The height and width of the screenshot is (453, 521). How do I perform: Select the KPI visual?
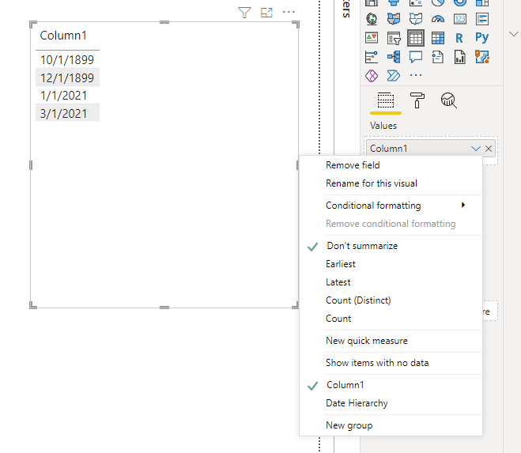[372, 38]
